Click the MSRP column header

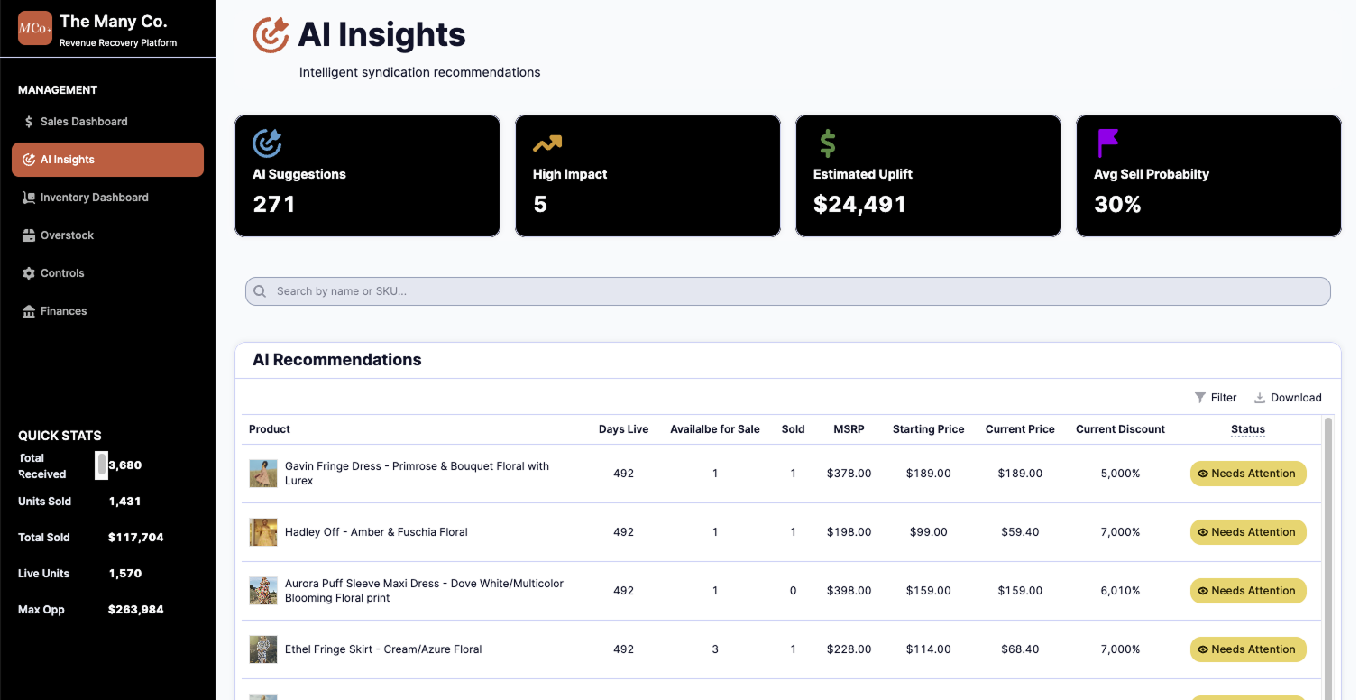point(849,429)
